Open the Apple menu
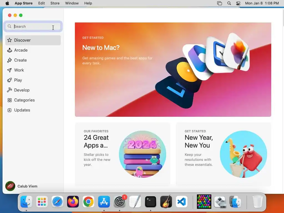This screenshot has width=284, height=213. [7, 3]
